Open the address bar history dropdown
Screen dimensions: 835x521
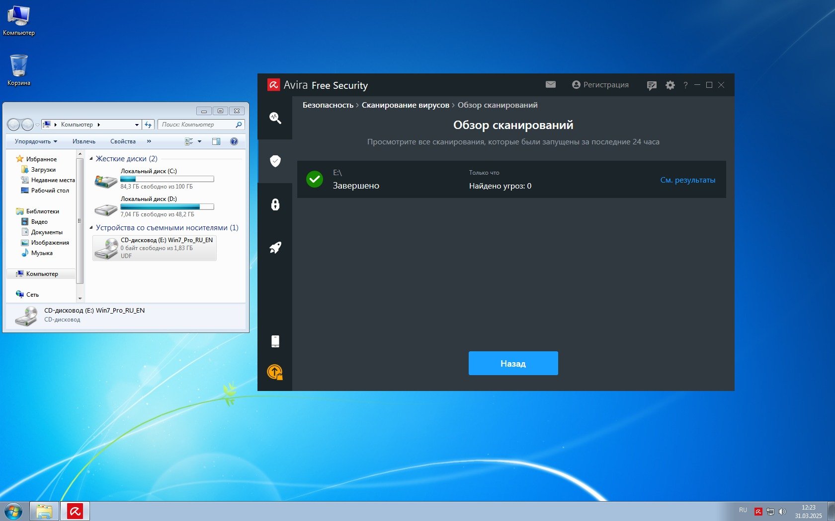coord(137,125)
